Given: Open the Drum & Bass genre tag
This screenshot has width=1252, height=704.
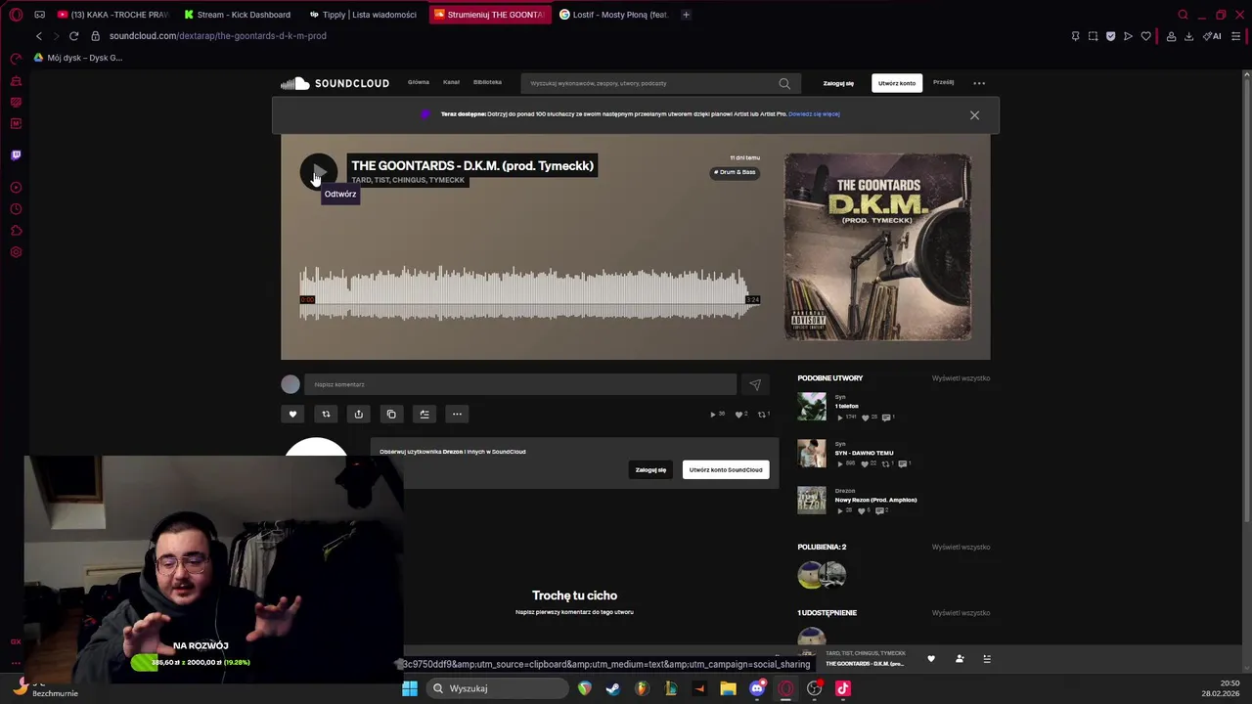Looking at the screenshot, I should (735, 172).
